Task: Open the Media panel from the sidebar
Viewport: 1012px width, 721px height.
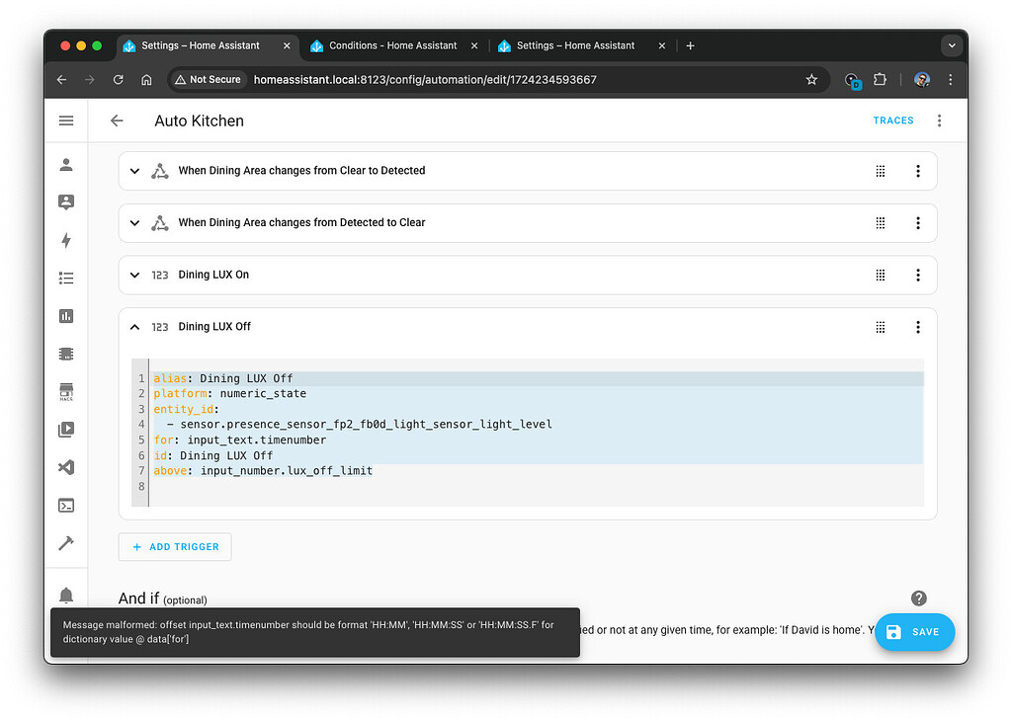Action: click(66, 429)
